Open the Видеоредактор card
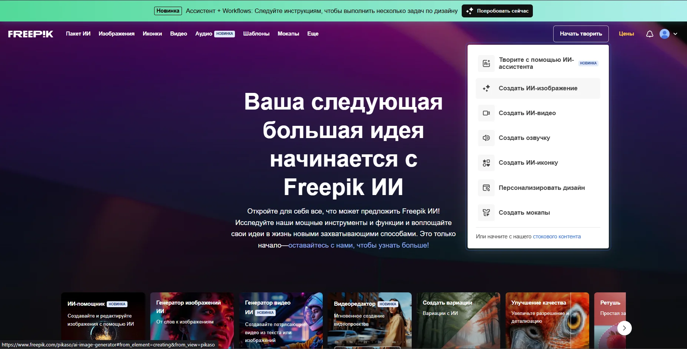687x349 pixels. point(369,321)
